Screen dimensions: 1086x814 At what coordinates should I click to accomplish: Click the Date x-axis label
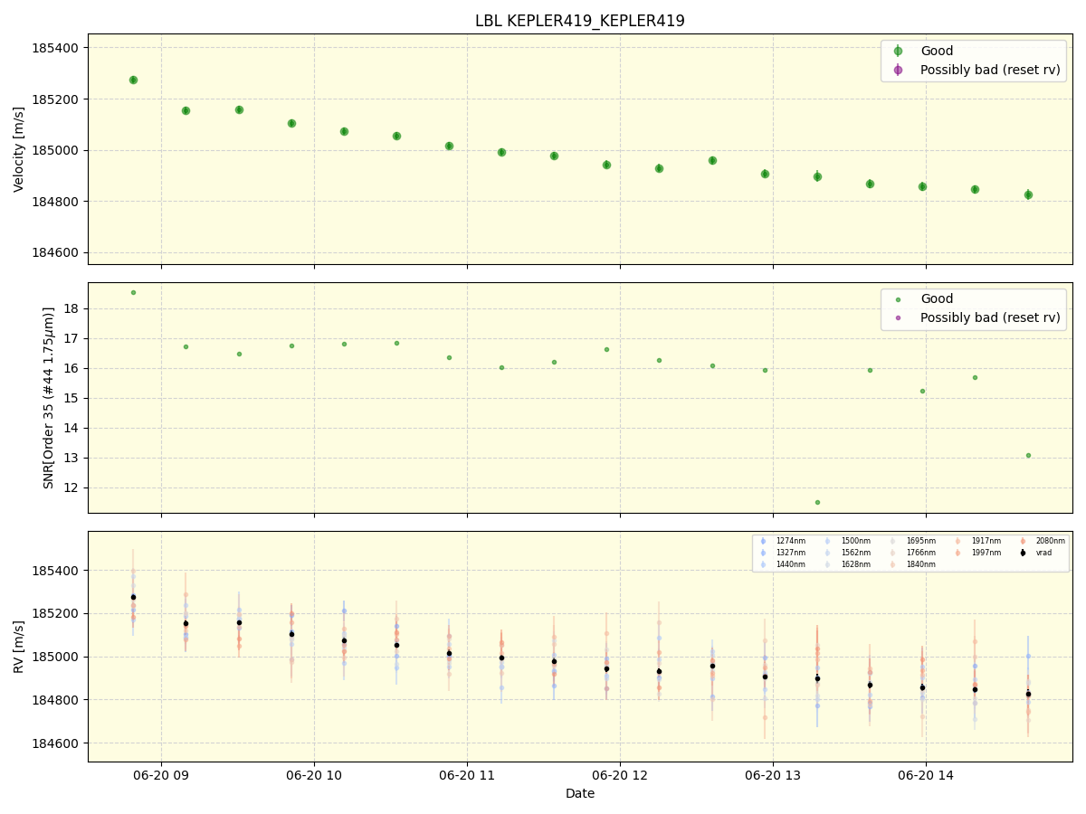[x=580, y=794]
